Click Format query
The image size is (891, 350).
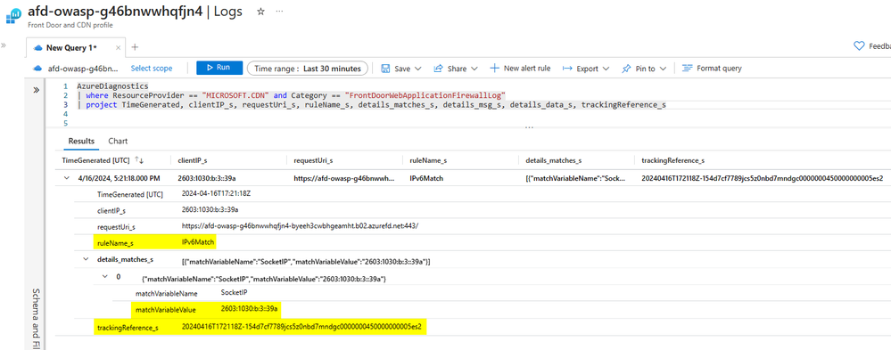tap(712, 68)
